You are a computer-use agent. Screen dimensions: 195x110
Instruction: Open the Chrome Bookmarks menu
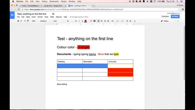54,1
